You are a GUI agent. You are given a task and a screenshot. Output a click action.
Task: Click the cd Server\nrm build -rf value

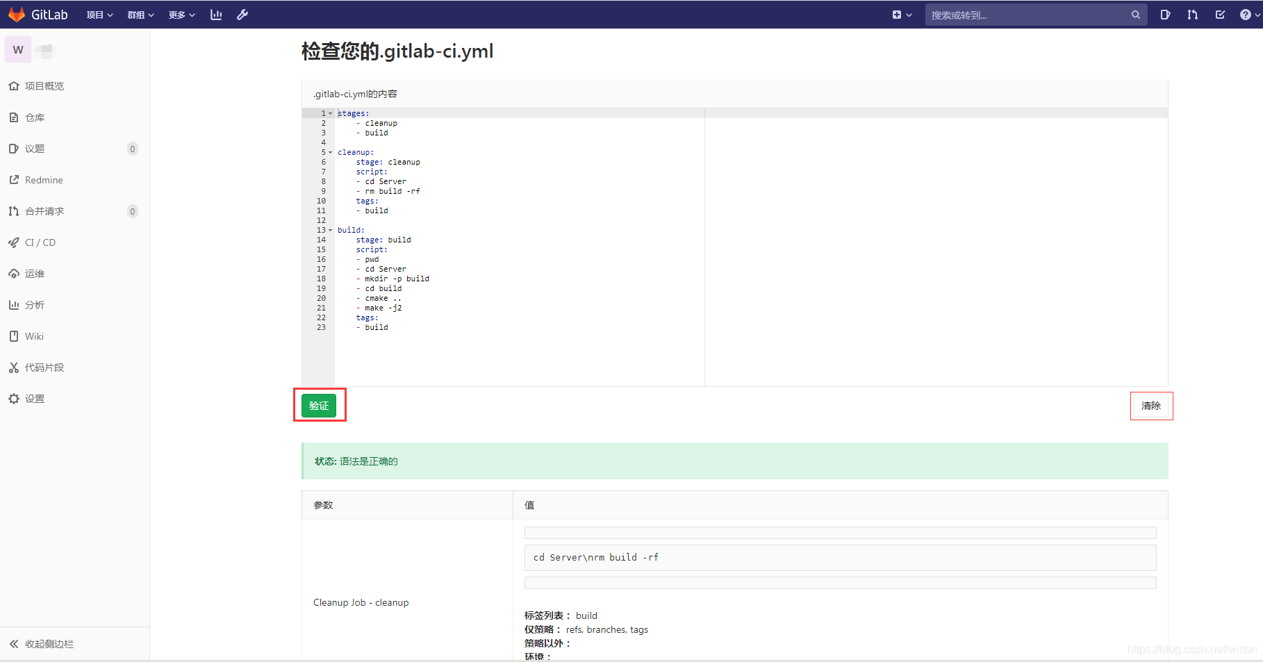point(841,558)
